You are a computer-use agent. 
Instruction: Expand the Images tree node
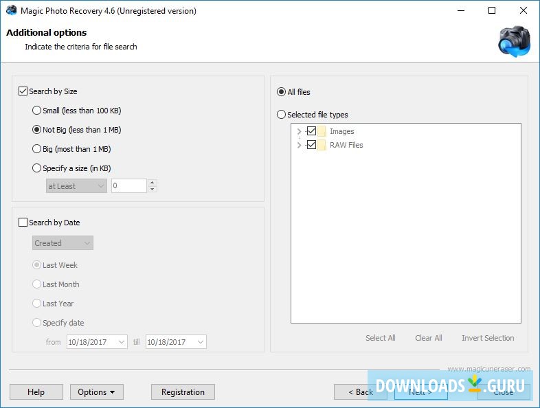[x=299, y=131]
